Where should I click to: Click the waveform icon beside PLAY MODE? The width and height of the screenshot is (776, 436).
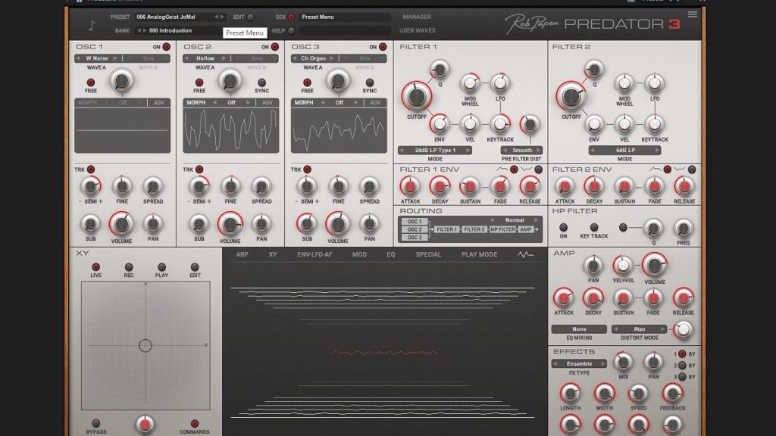(525, 255)
